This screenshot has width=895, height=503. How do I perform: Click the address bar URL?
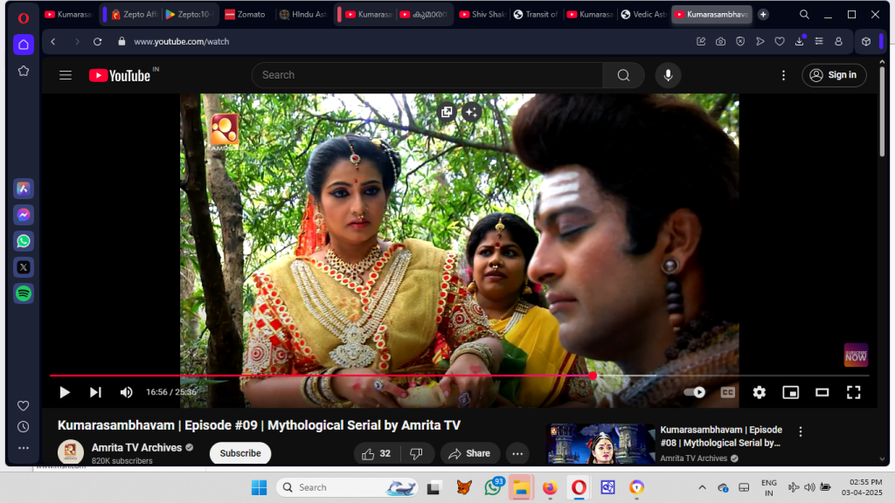point(182,42)
